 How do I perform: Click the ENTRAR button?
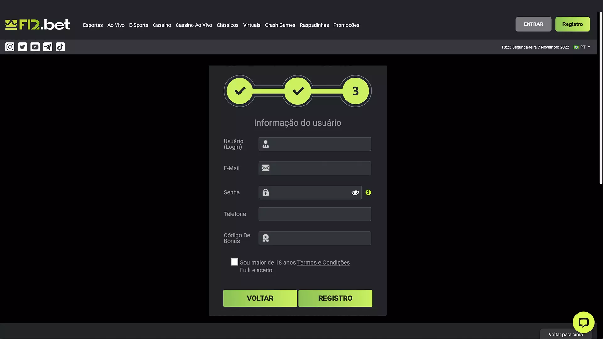coord(533,24)
